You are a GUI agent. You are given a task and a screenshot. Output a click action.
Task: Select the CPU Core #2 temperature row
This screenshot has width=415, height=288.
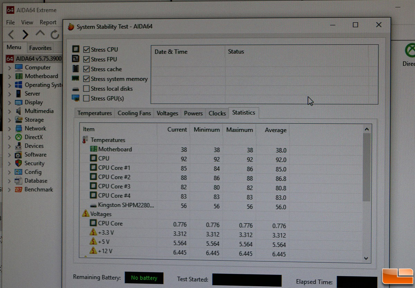[184, 177]
